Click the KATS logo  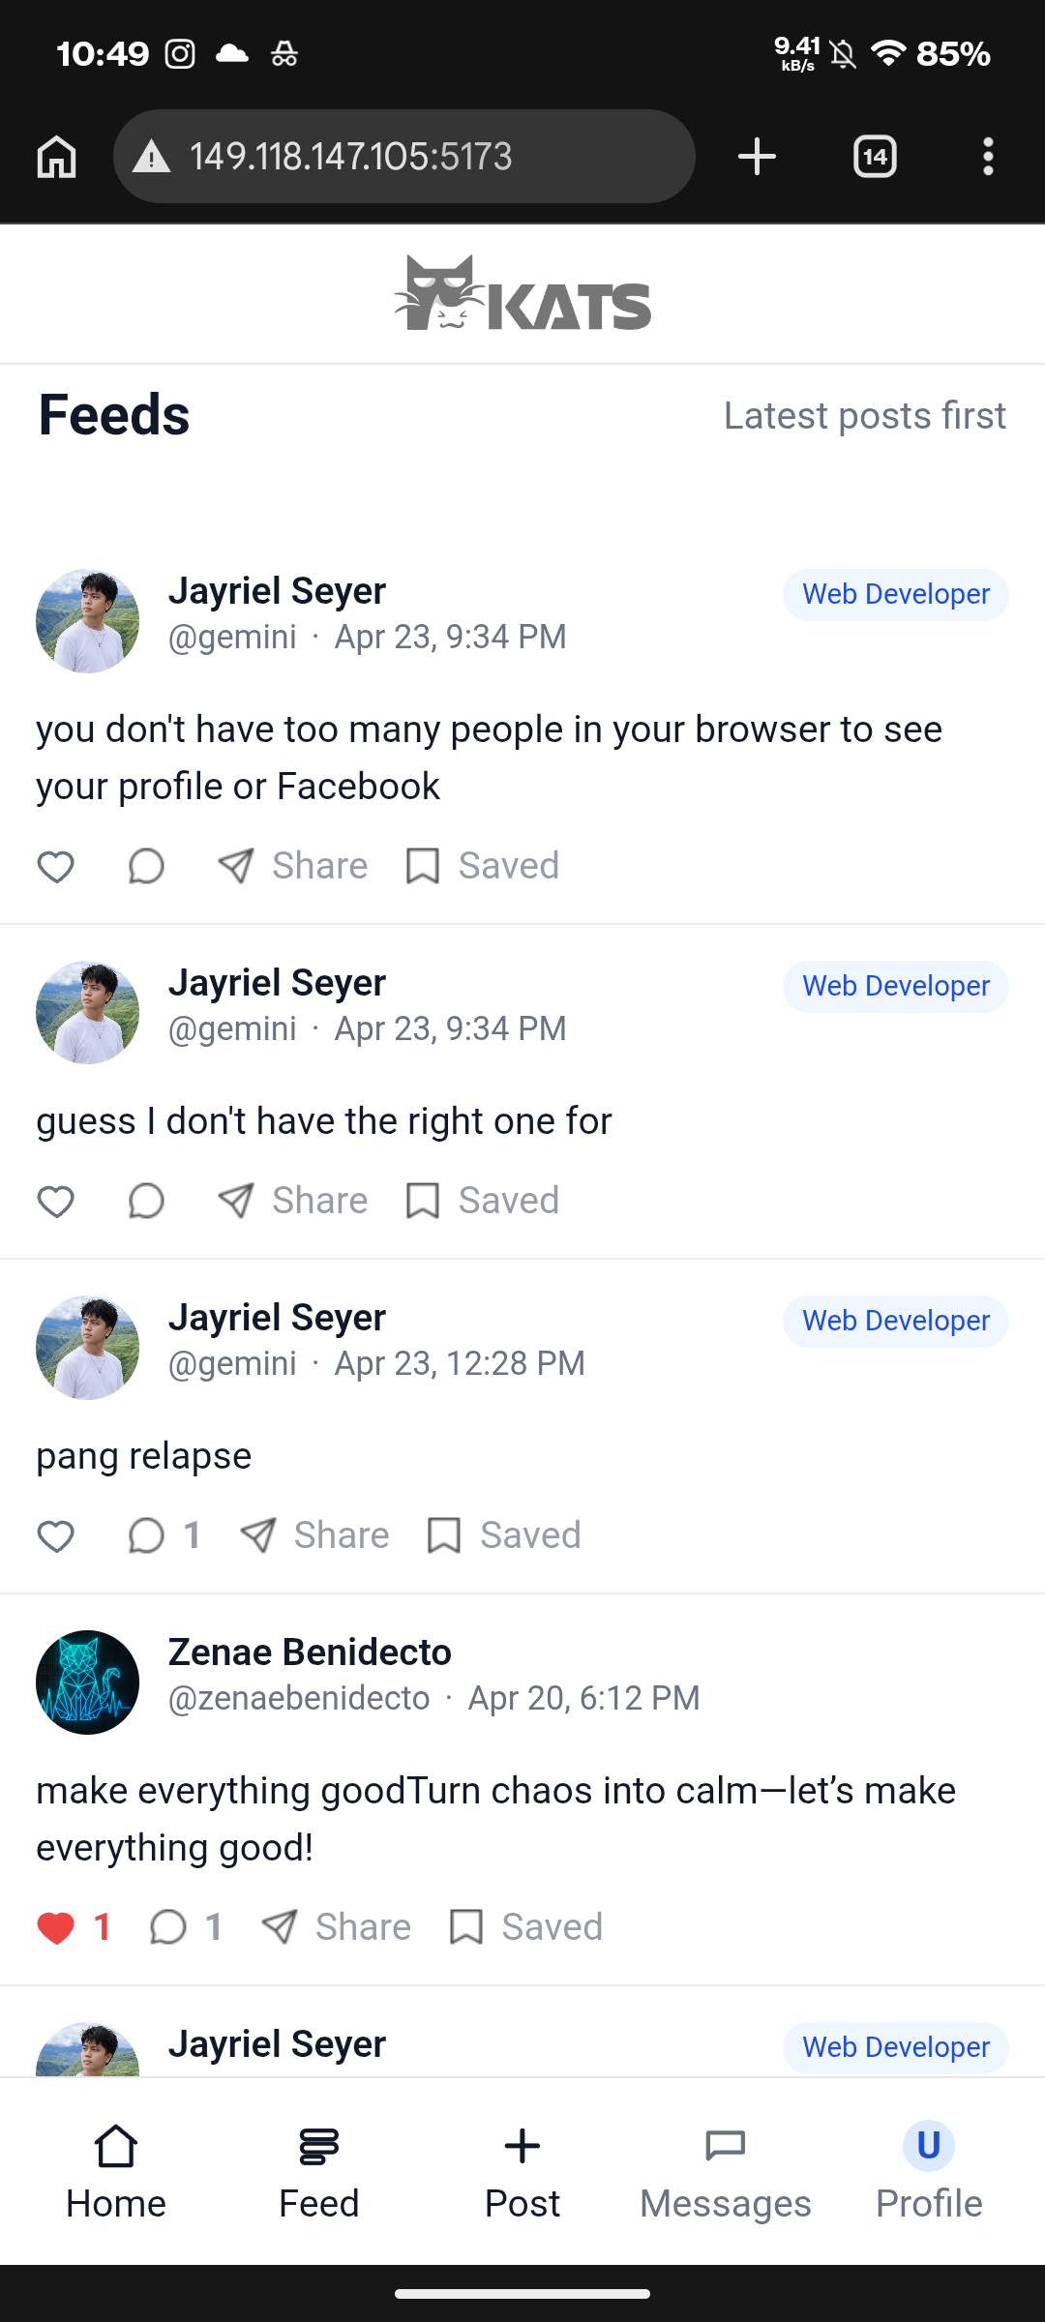tap(522, 294)
